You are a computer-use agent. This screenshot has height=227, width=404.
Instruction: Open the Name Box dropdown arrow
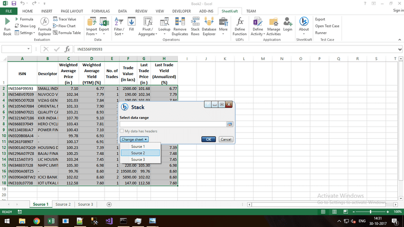pos(28,49)
